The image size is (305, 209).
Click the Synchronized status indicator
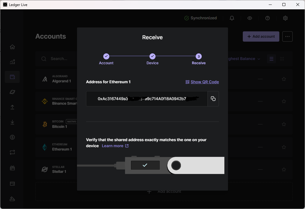tap(201, 18)
